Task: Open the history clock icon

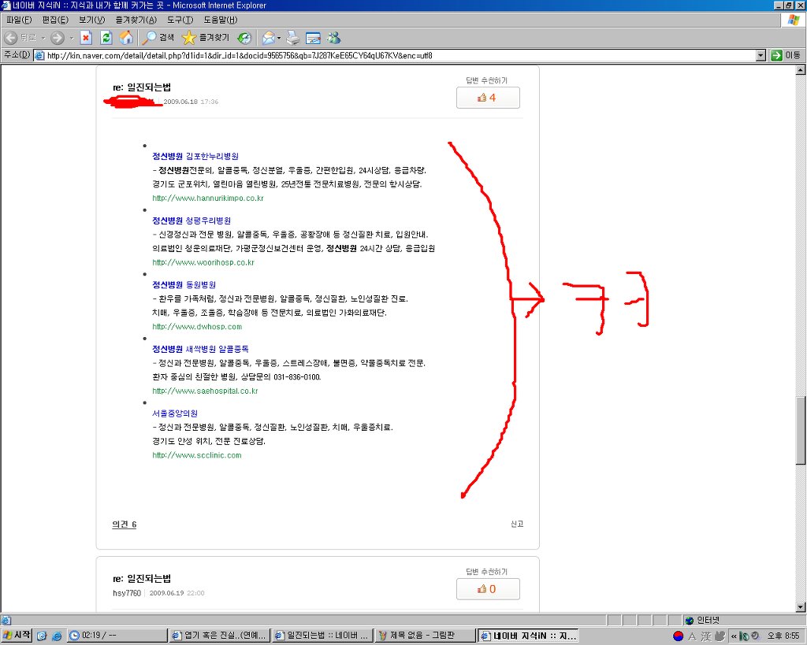Action: click(x=244, y=38)
